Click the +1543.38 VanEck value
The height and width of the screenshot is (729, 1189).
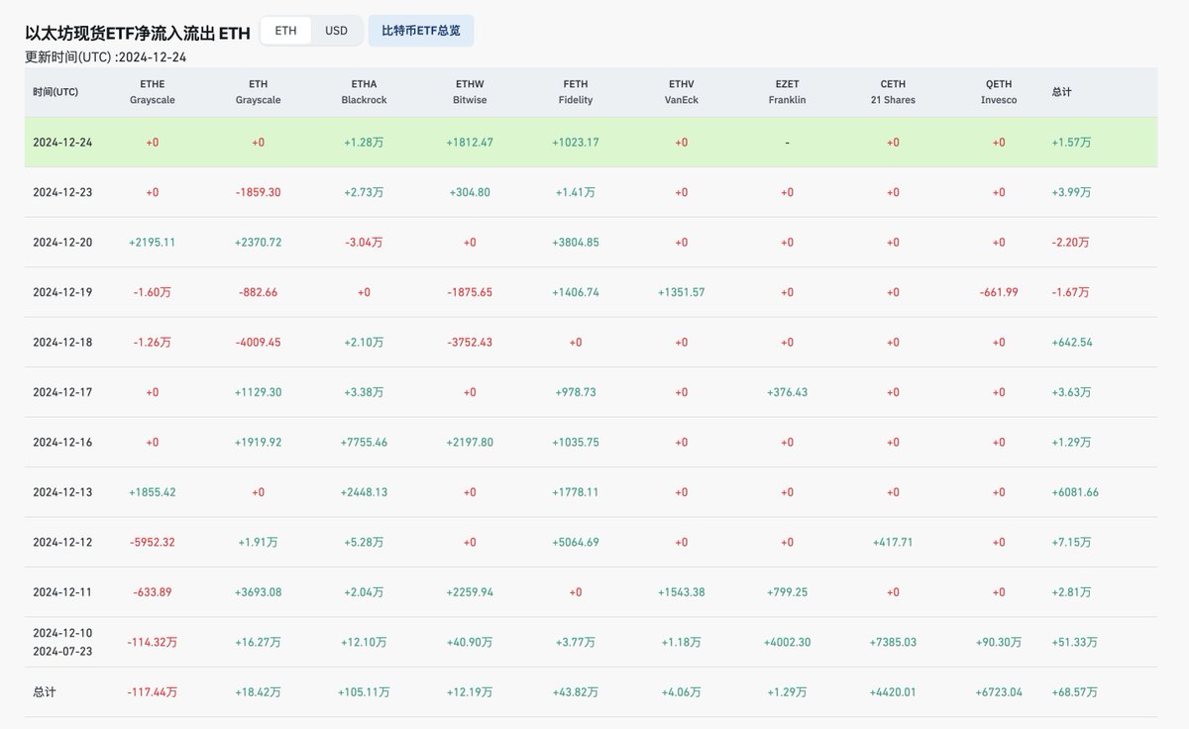pyautogui.click(x=682, y=592)
